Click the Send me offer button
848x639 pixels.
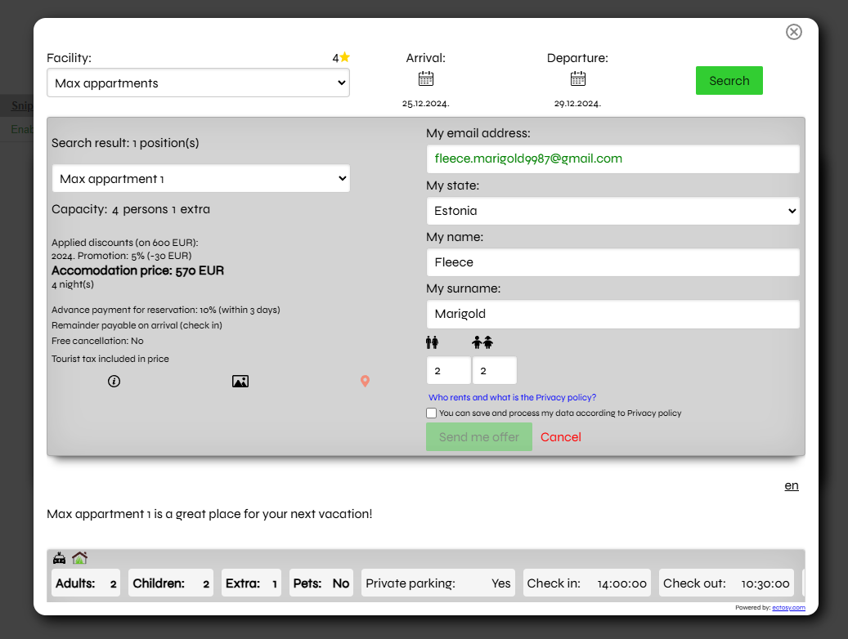[x=478, y=437]
